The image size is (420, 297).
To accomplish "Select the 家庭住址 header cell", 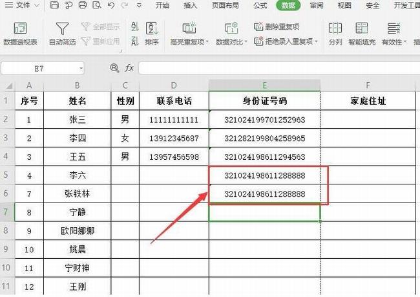I will point(368,101).
